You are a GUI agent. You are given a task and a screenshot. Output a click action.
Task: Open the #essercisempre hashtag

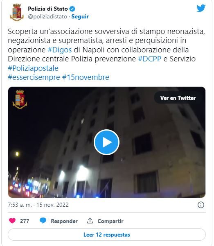tap(34, 77)
